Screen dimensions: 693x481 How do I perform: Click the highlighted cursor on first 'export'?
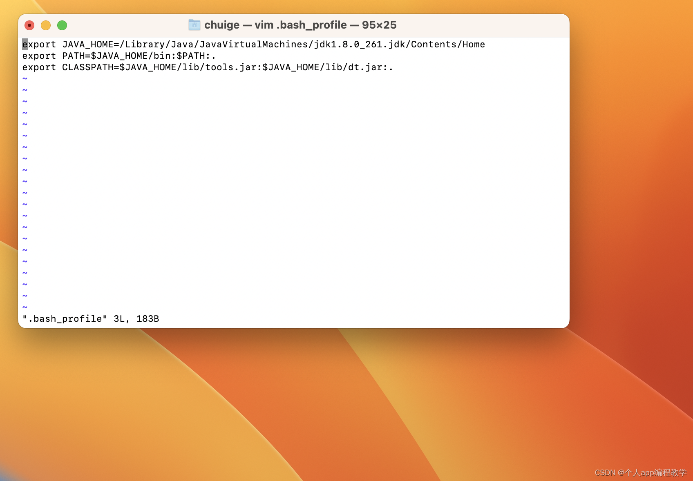(25, 45)
